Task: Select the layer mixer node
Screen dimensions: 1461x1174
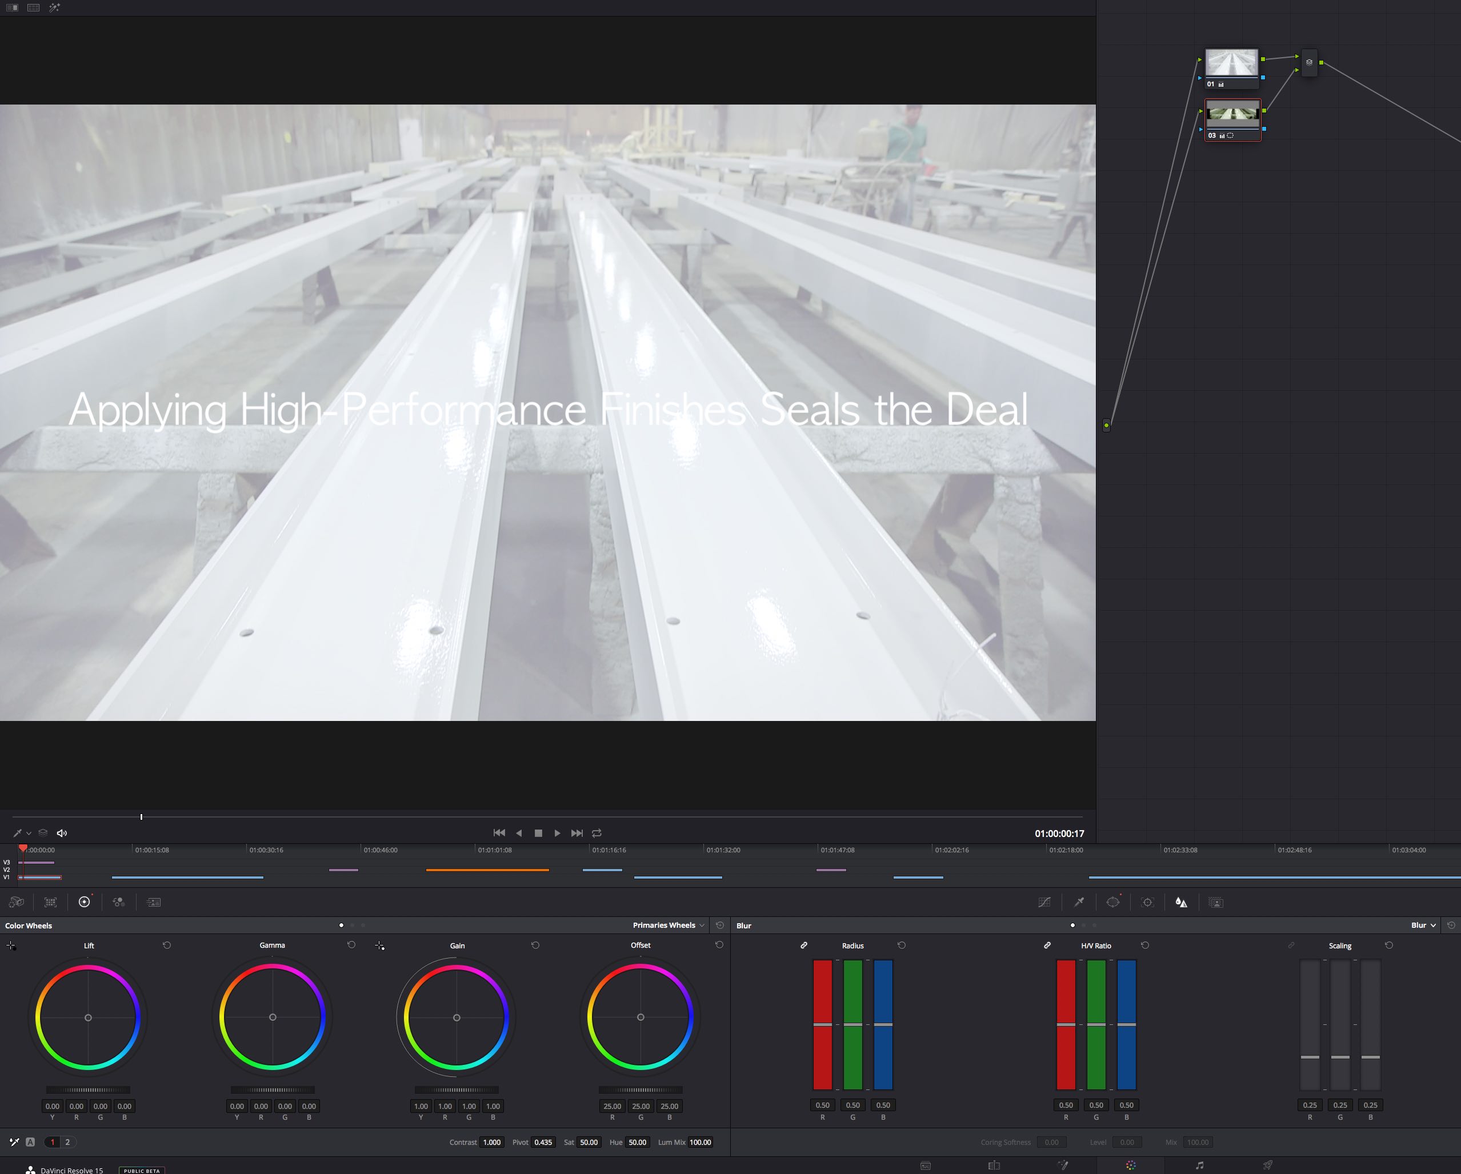Action: 1309,62
